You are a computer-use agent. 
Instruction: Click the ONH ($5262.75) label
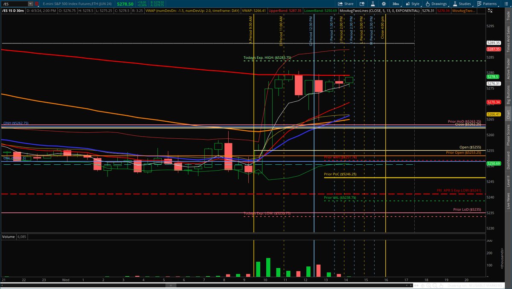pyautogui.click(x=15, y=123)
